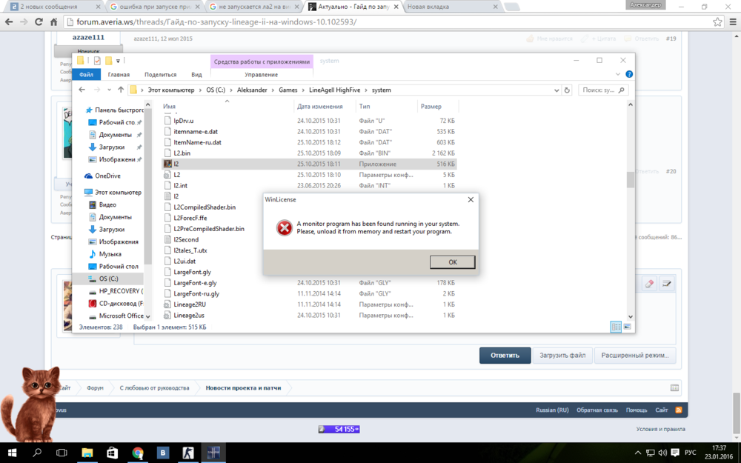Expand the address bar history dropdown
Screen dimensions: 741x463
(556, 90)
